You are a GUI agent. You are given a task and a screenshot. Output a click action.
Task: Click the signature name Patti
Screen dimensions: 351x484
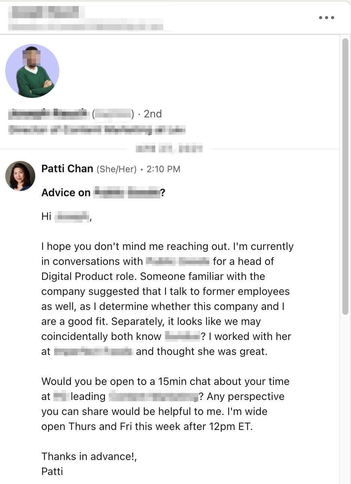coord(52,471)
